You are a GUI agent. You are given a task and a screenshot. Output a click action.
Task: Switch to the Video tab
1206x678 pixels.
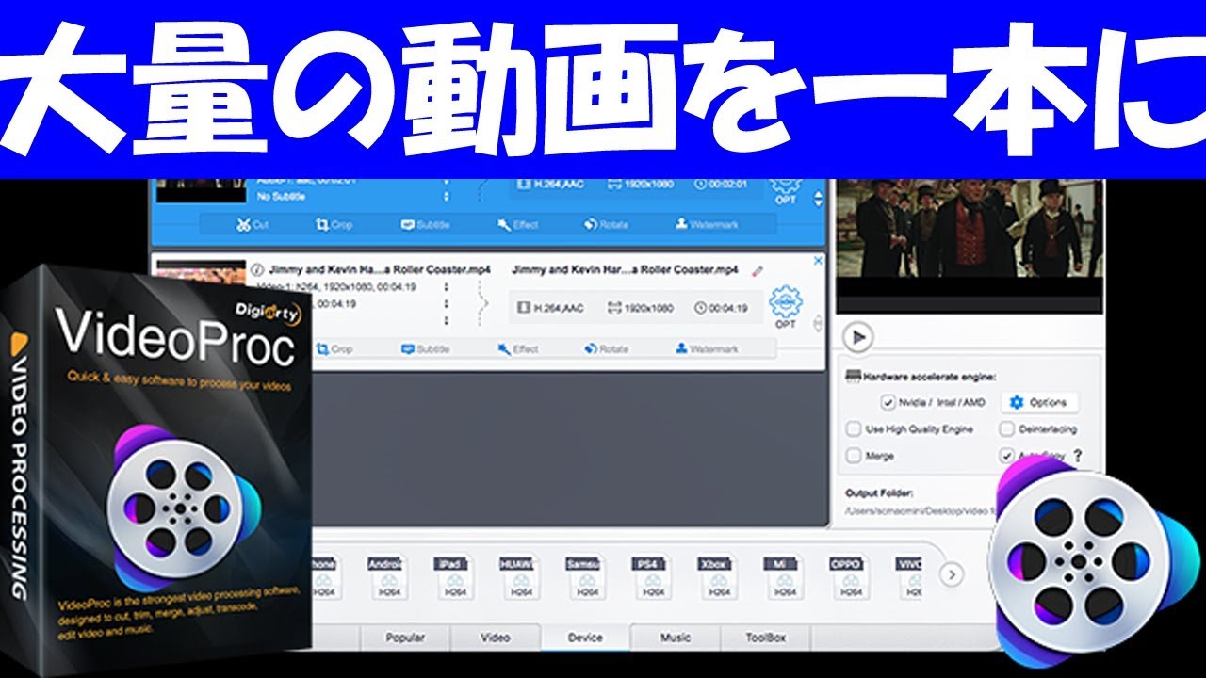click(x=496, y=638)
